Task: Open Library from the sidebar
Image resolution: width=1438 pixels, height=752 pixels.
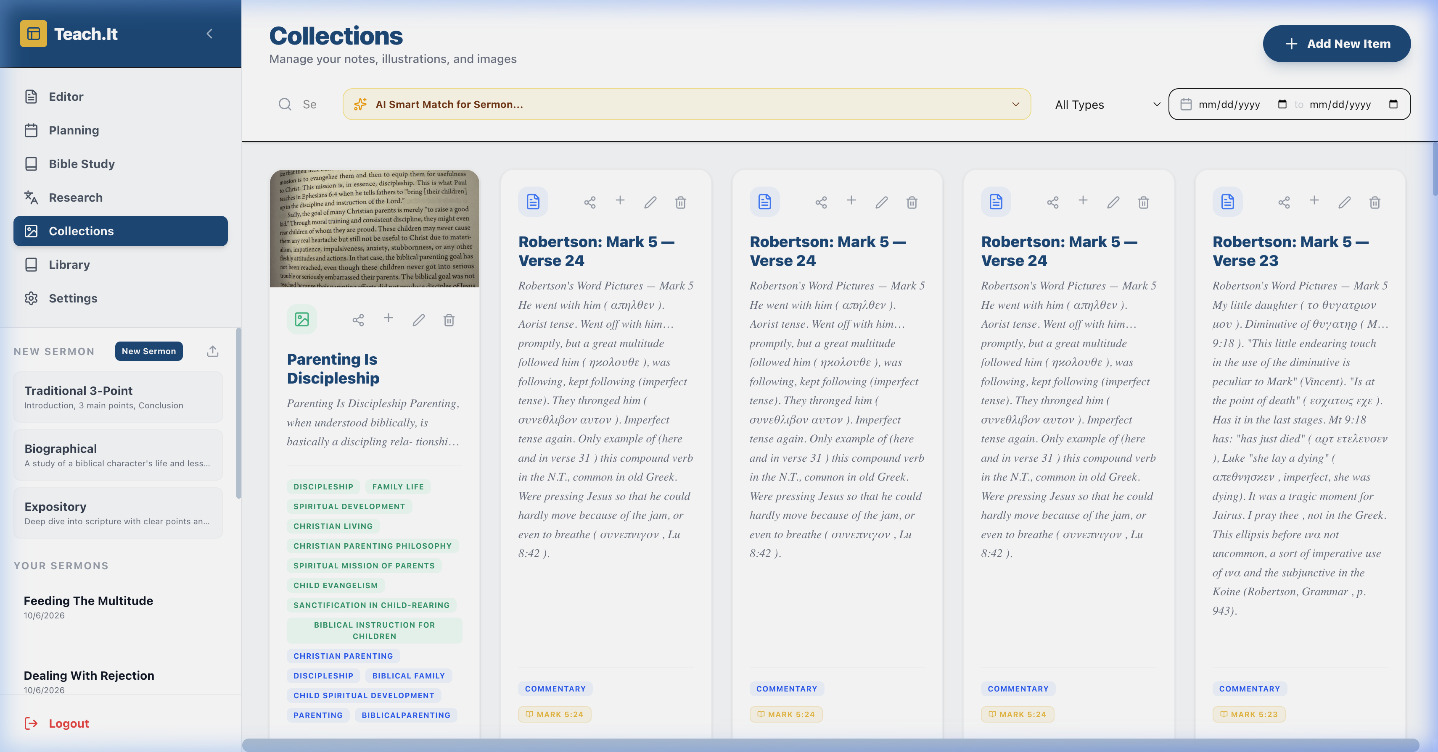Action: 121,264
